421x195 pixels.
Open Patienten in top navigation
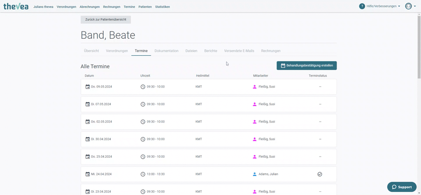point(145,7)
